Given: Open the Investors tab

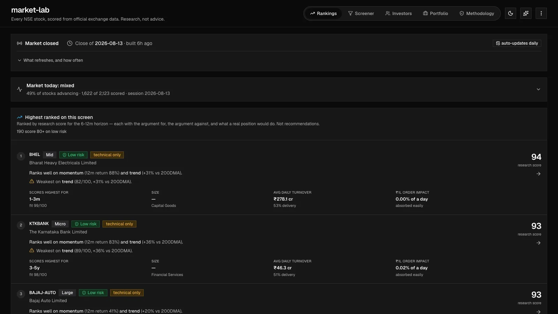Looking at the screenshot, I should click(x=399, y=13).
